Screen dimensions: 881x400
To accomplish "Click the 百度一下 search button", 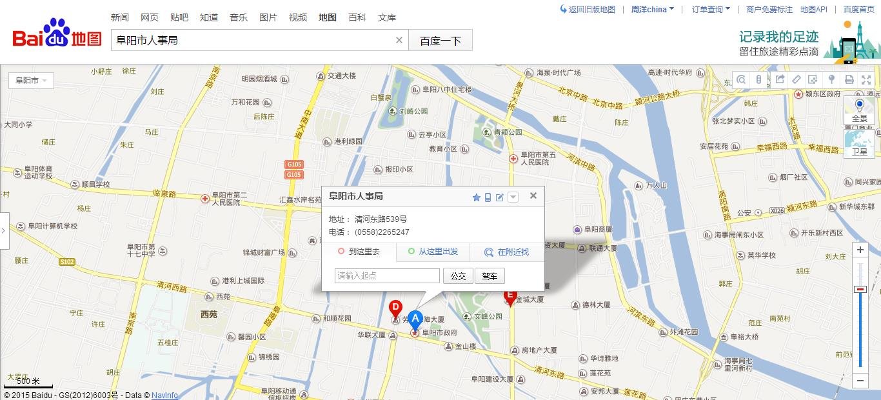I will pos(440,40).
